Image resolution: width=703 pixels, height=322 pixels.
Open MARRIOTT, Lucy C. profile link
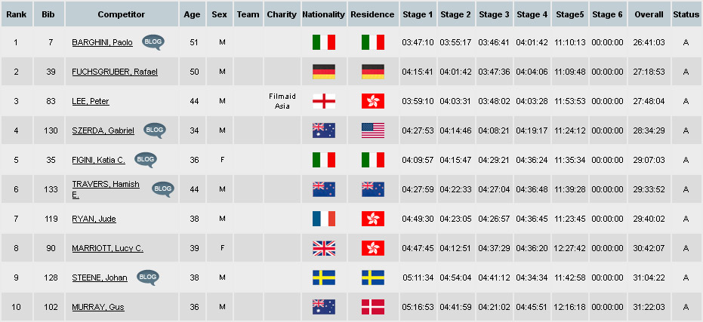pyautogui.click(x=107, y=249)
